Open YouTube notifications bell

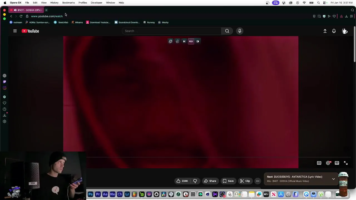(334, 31)
